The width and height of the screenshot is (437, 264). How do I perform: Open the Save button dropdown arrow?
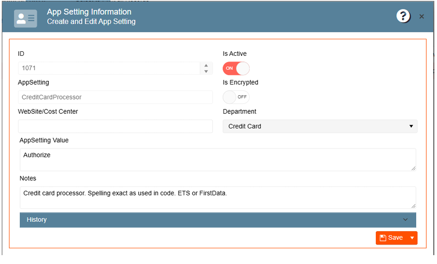point(412,238)
